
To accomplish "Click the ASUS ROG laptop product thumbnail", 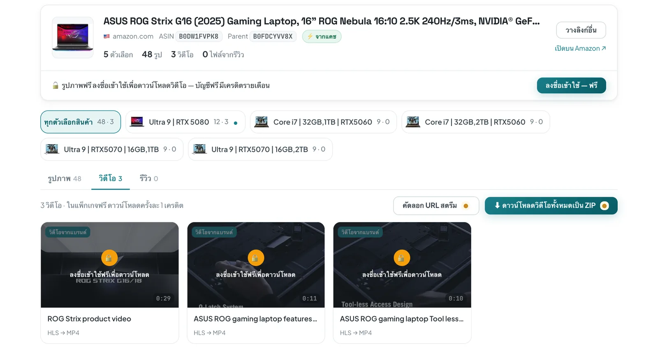I will tap(73, 37).
